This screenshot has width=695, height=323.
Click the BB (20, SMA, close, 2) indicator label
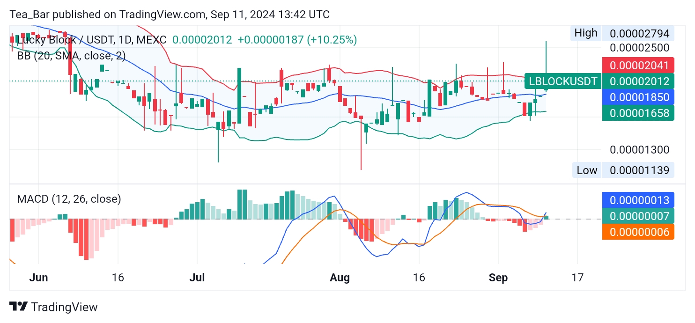point(71,56)
